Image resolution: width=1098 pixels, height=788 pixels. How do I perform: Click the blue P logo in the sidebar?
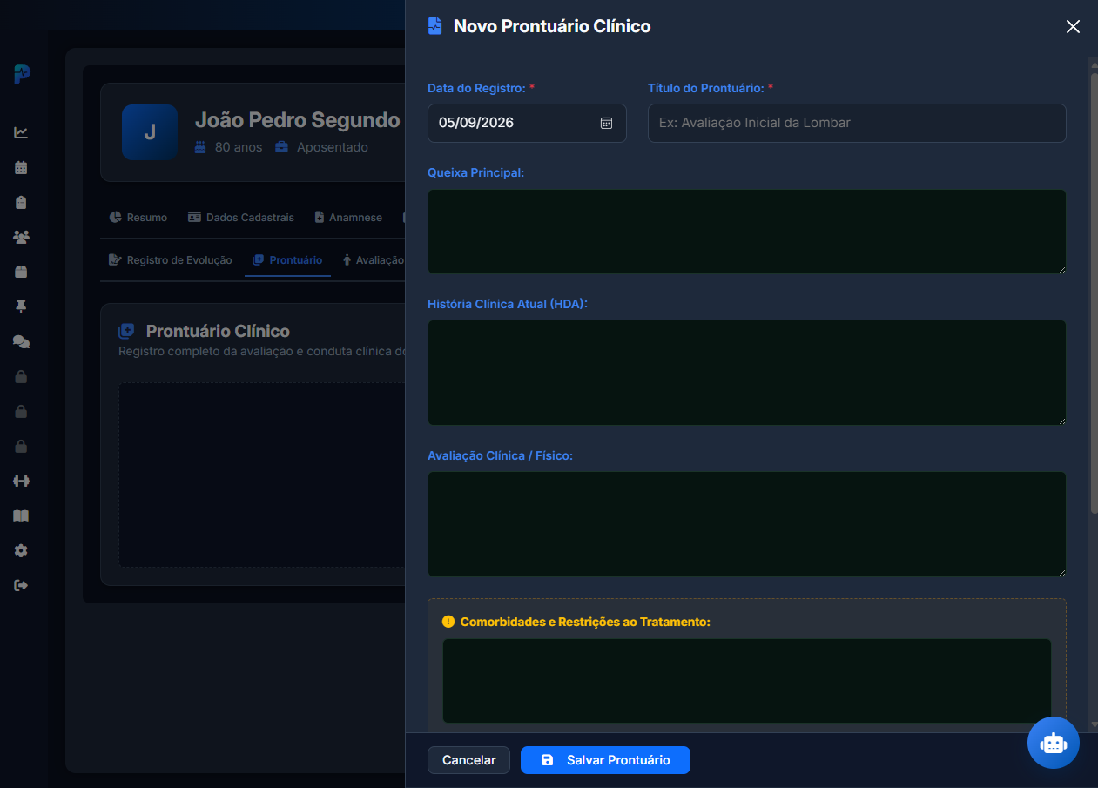click(x=22, y=75)
